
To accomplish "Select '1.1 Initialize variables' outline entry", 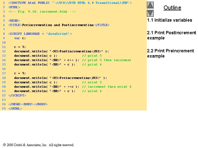I will point(170,20).
